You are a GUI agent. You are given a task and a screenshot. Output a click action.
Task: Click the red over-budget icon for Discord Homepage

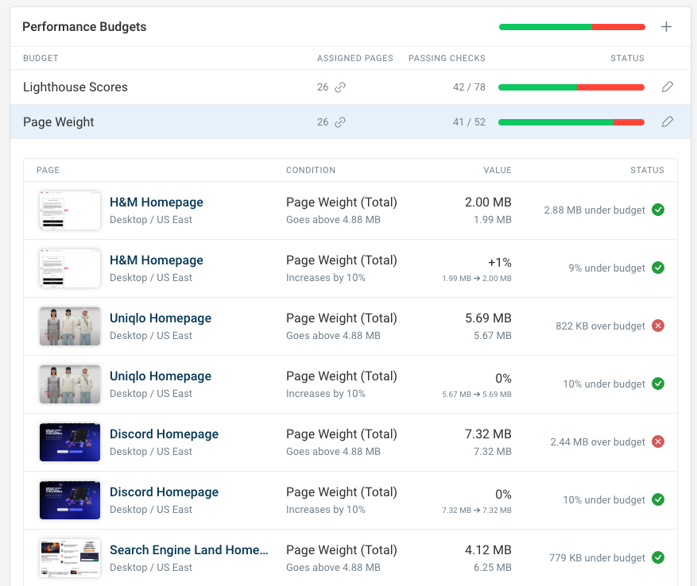(x=658, y=441)
